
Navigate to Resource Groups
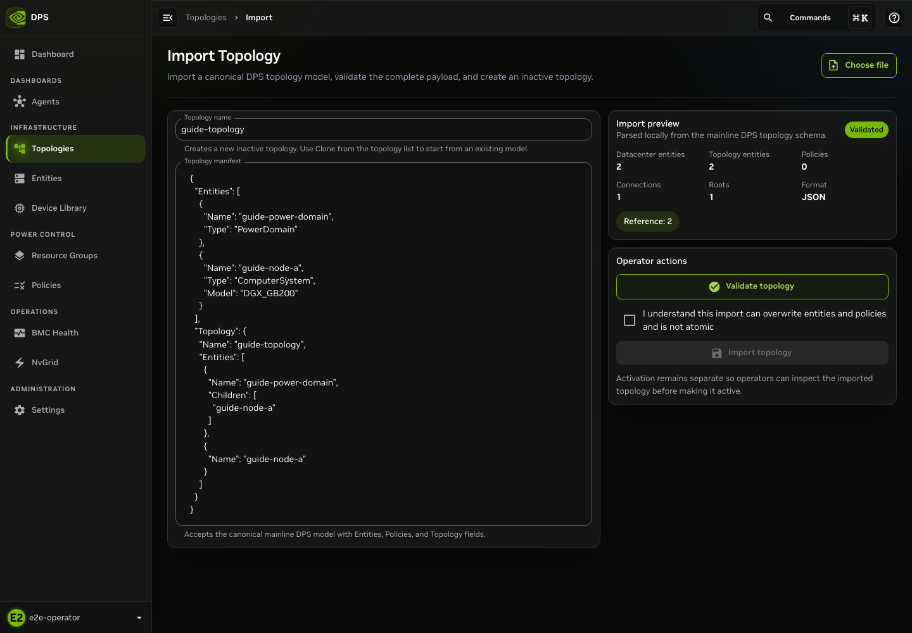coord(76,256)
